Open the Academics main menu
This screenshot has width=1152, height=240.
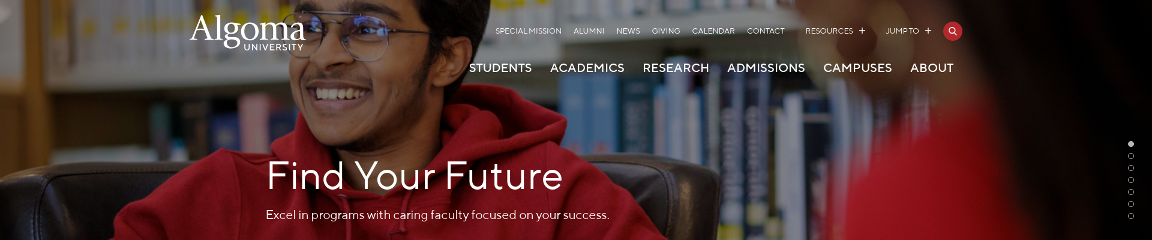tap(587, 68)
